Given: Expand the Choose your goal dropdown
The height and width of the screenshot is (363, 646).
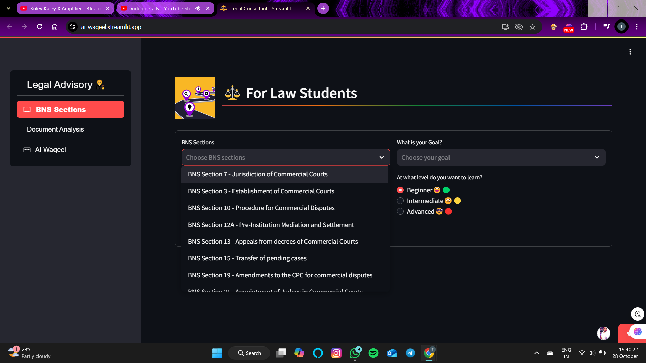Looking at the screenshot, I should tap(597, 157).
